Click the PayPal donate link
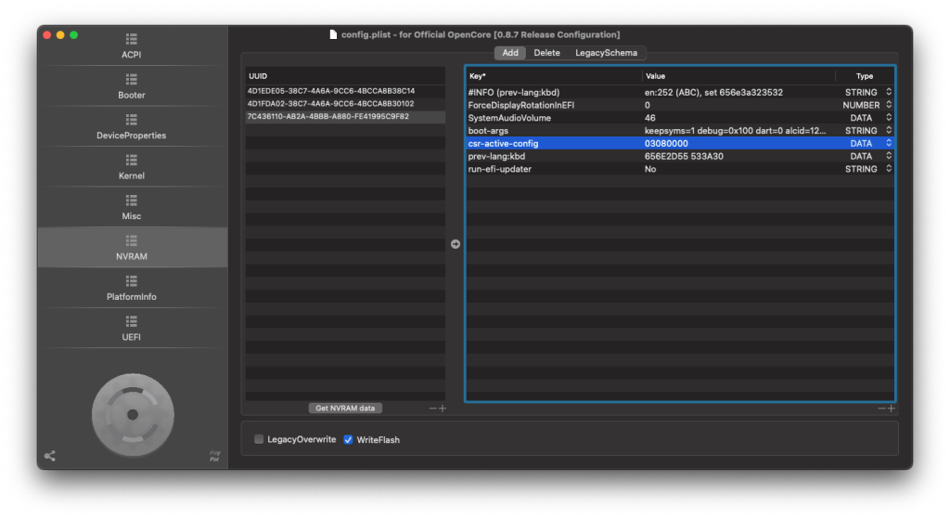The width and height of the screenshot is (950, 519). 214,455
